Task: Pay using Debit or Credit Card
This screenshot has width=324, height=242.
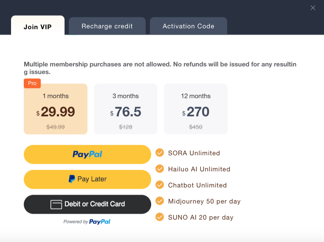Action: point(87,204)
